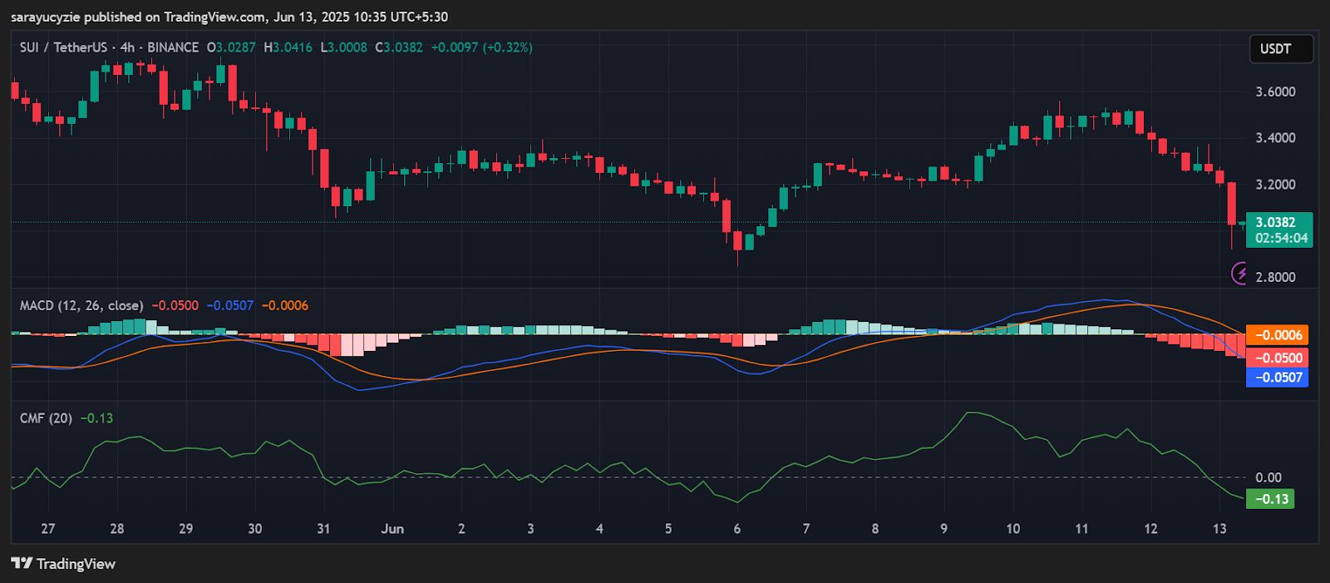Screen dimensions: 1330x583
Task: Click the 2.8000 price scale label
Action: click(x=1275, y=277)
